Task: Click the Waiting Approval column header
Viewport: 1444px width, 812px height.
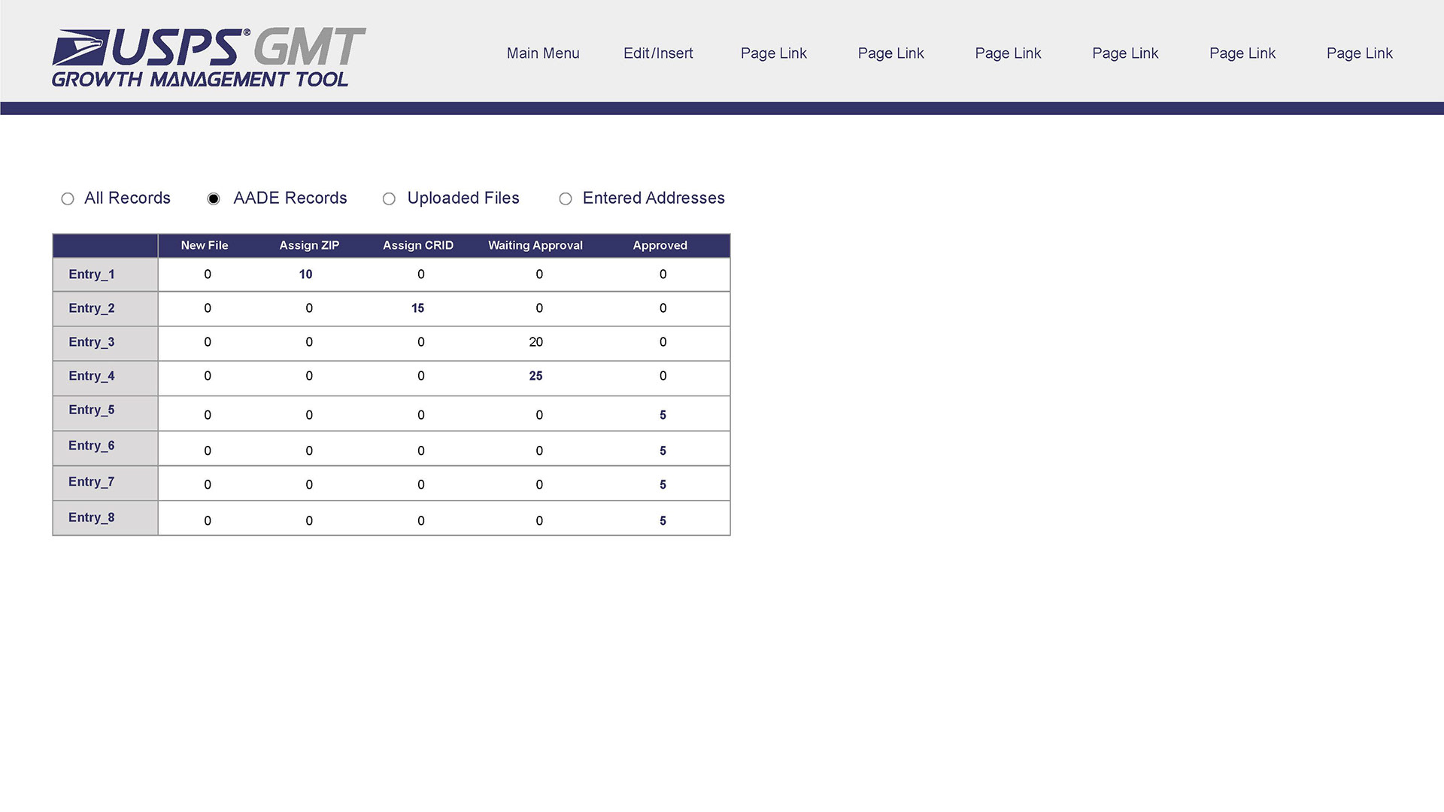Action: point(535,245)
